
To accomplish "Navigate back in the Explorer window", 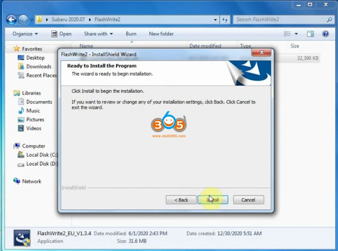I will click(11, 20).
